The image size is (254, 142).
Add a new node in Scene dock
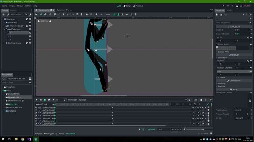[4, 15]
